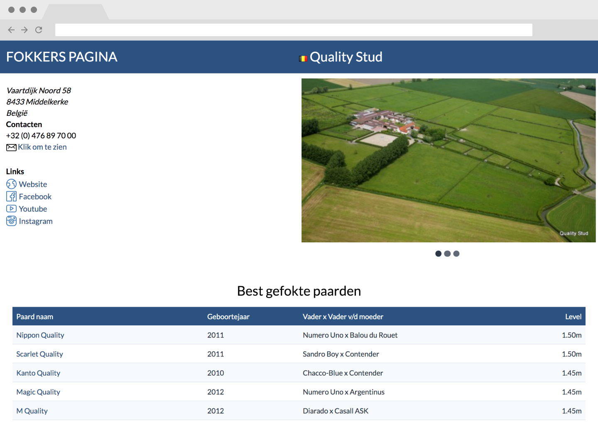Reveal email via Klik om te zien
Viewport: 598px width, 425px height.
click(42, 147)
